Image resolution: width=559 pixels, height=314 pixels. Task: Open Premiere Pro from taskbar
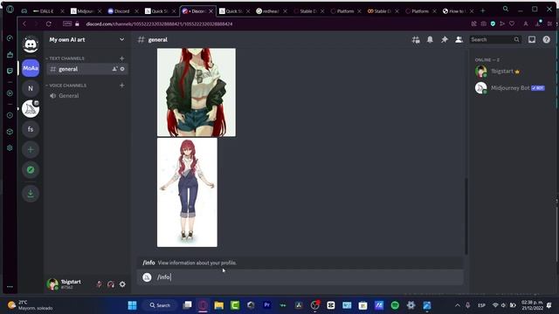[x=266, y=305]
